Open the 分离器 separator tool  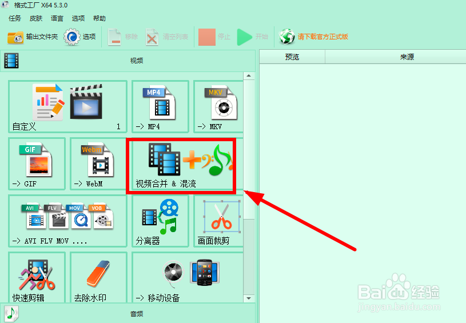(160, 221)
